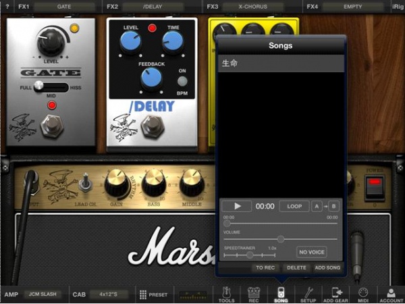
Task: Open the Account person icon
Action: (x=391, y=295)
